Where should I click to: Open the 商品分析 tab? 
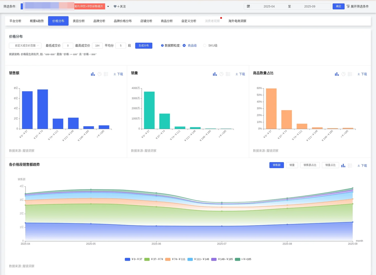(167, 21)
